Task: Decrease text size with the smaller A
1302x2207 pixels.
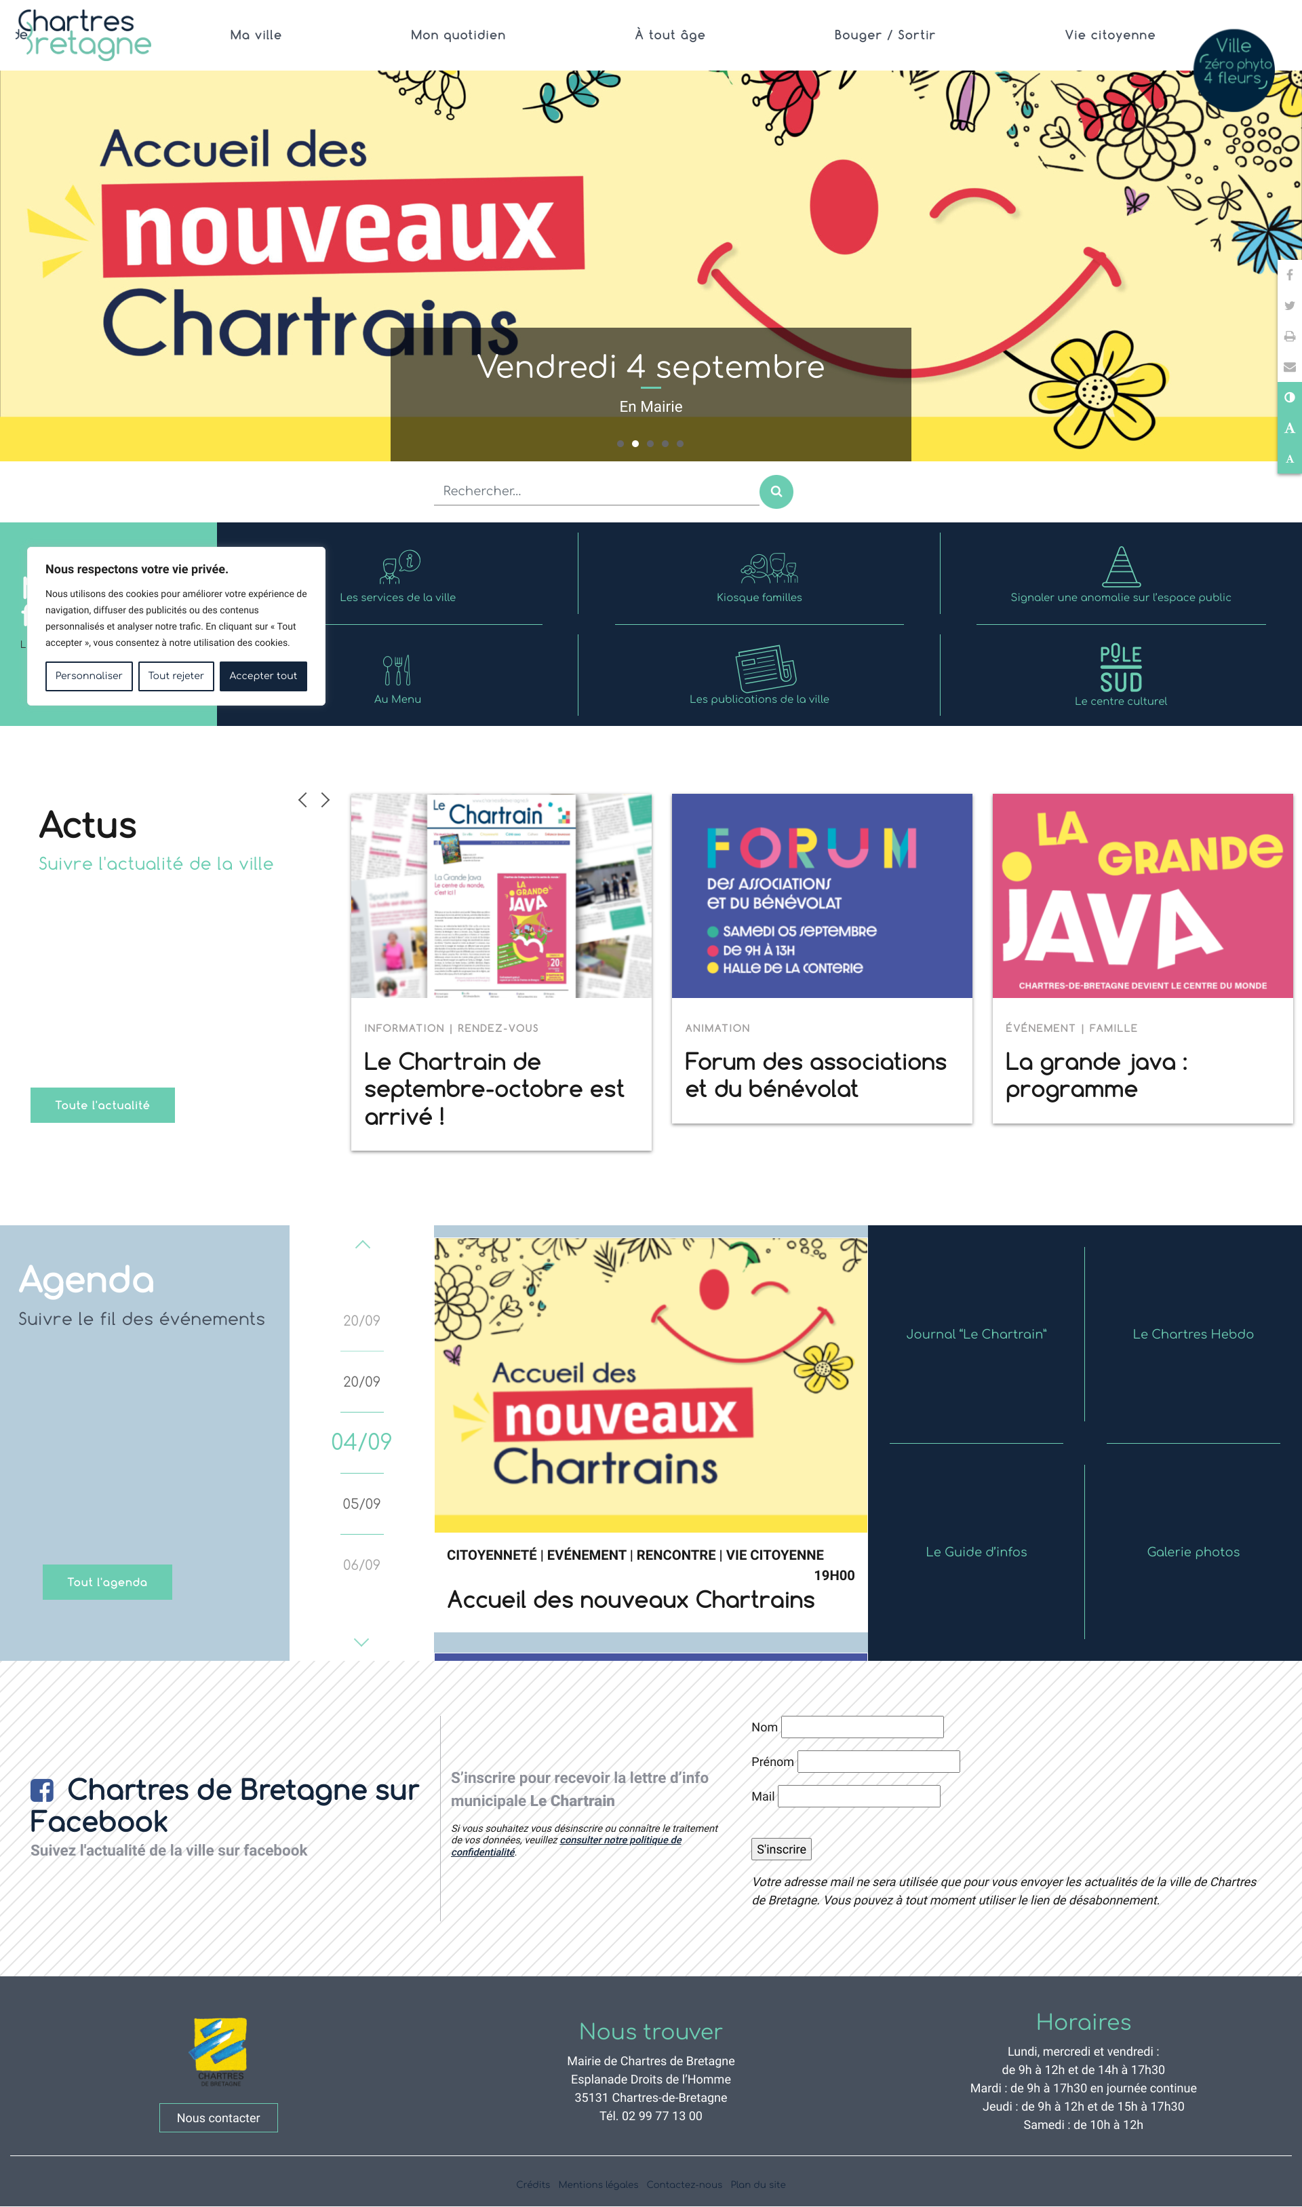Action: click(x=1289, y=459)
